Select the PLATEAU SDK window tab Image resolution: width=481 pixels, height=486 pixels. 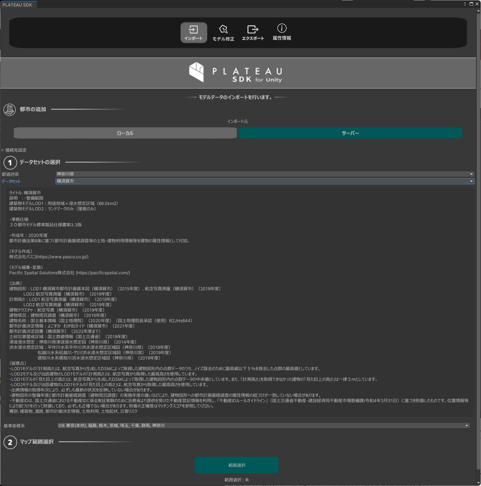click(x=17, y=5)
